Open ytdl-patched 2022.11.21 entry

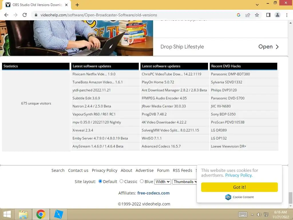point(92,90)
